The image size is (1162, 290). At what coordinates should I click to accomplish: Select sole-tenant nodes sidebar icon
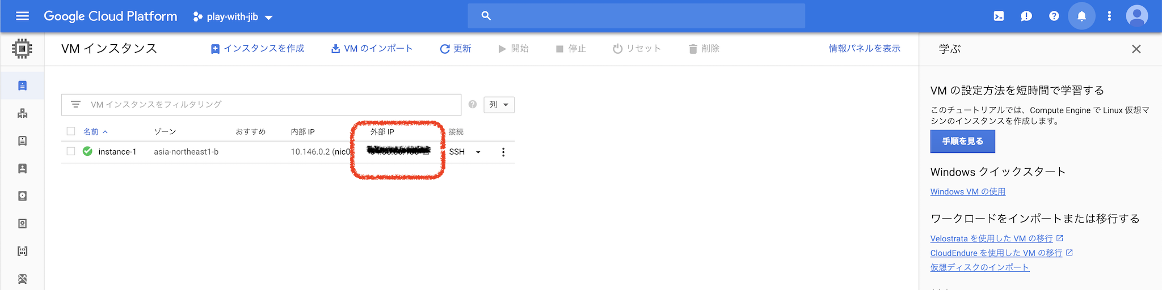22,168
